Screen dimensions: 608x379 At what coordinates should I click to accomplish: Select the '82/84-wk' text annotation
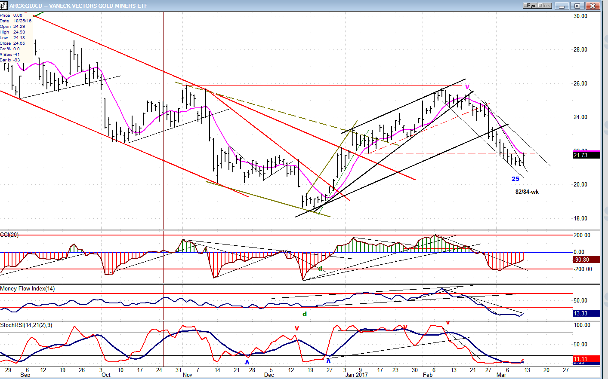[527, 192]
